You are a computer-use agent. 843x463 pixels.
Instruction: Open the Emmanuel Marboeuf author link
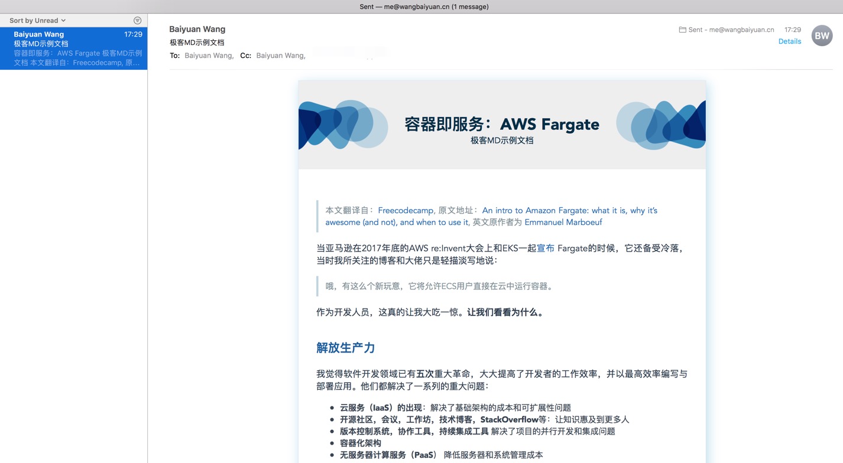563,222
